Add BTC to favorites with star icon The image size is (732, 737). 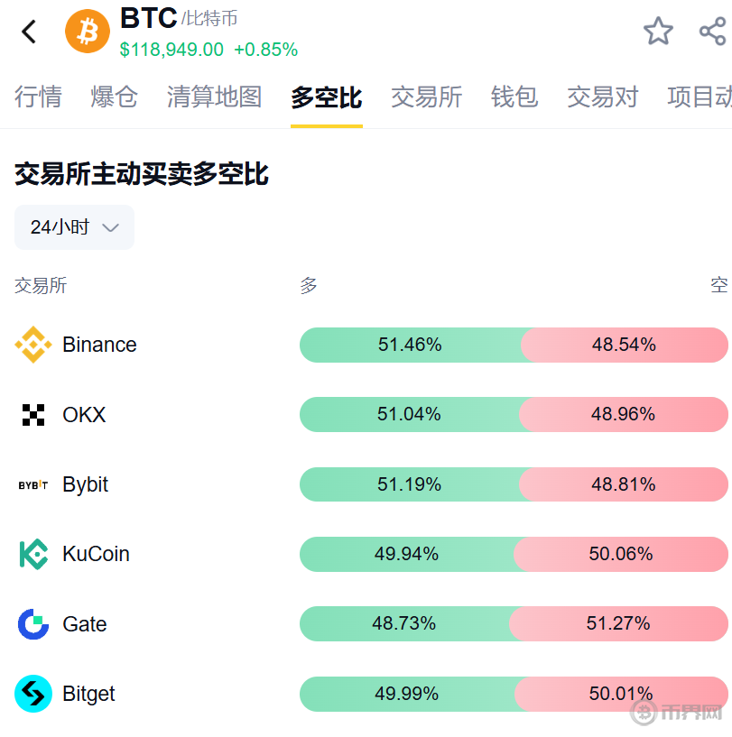point(658,32)
